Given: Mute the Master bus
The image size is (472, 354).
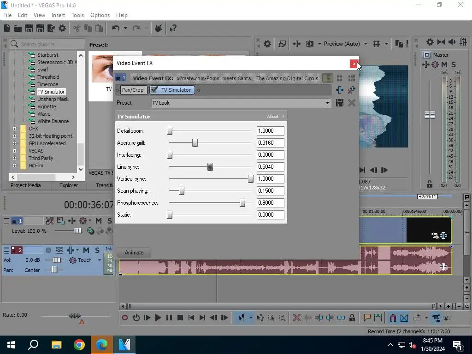Looking at the screenshot, I should 444,65.
